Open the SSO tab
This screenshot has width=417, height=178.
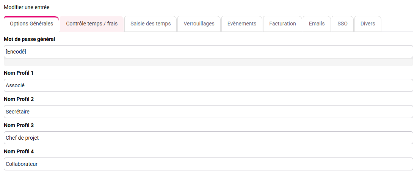(x=343, y=24)
